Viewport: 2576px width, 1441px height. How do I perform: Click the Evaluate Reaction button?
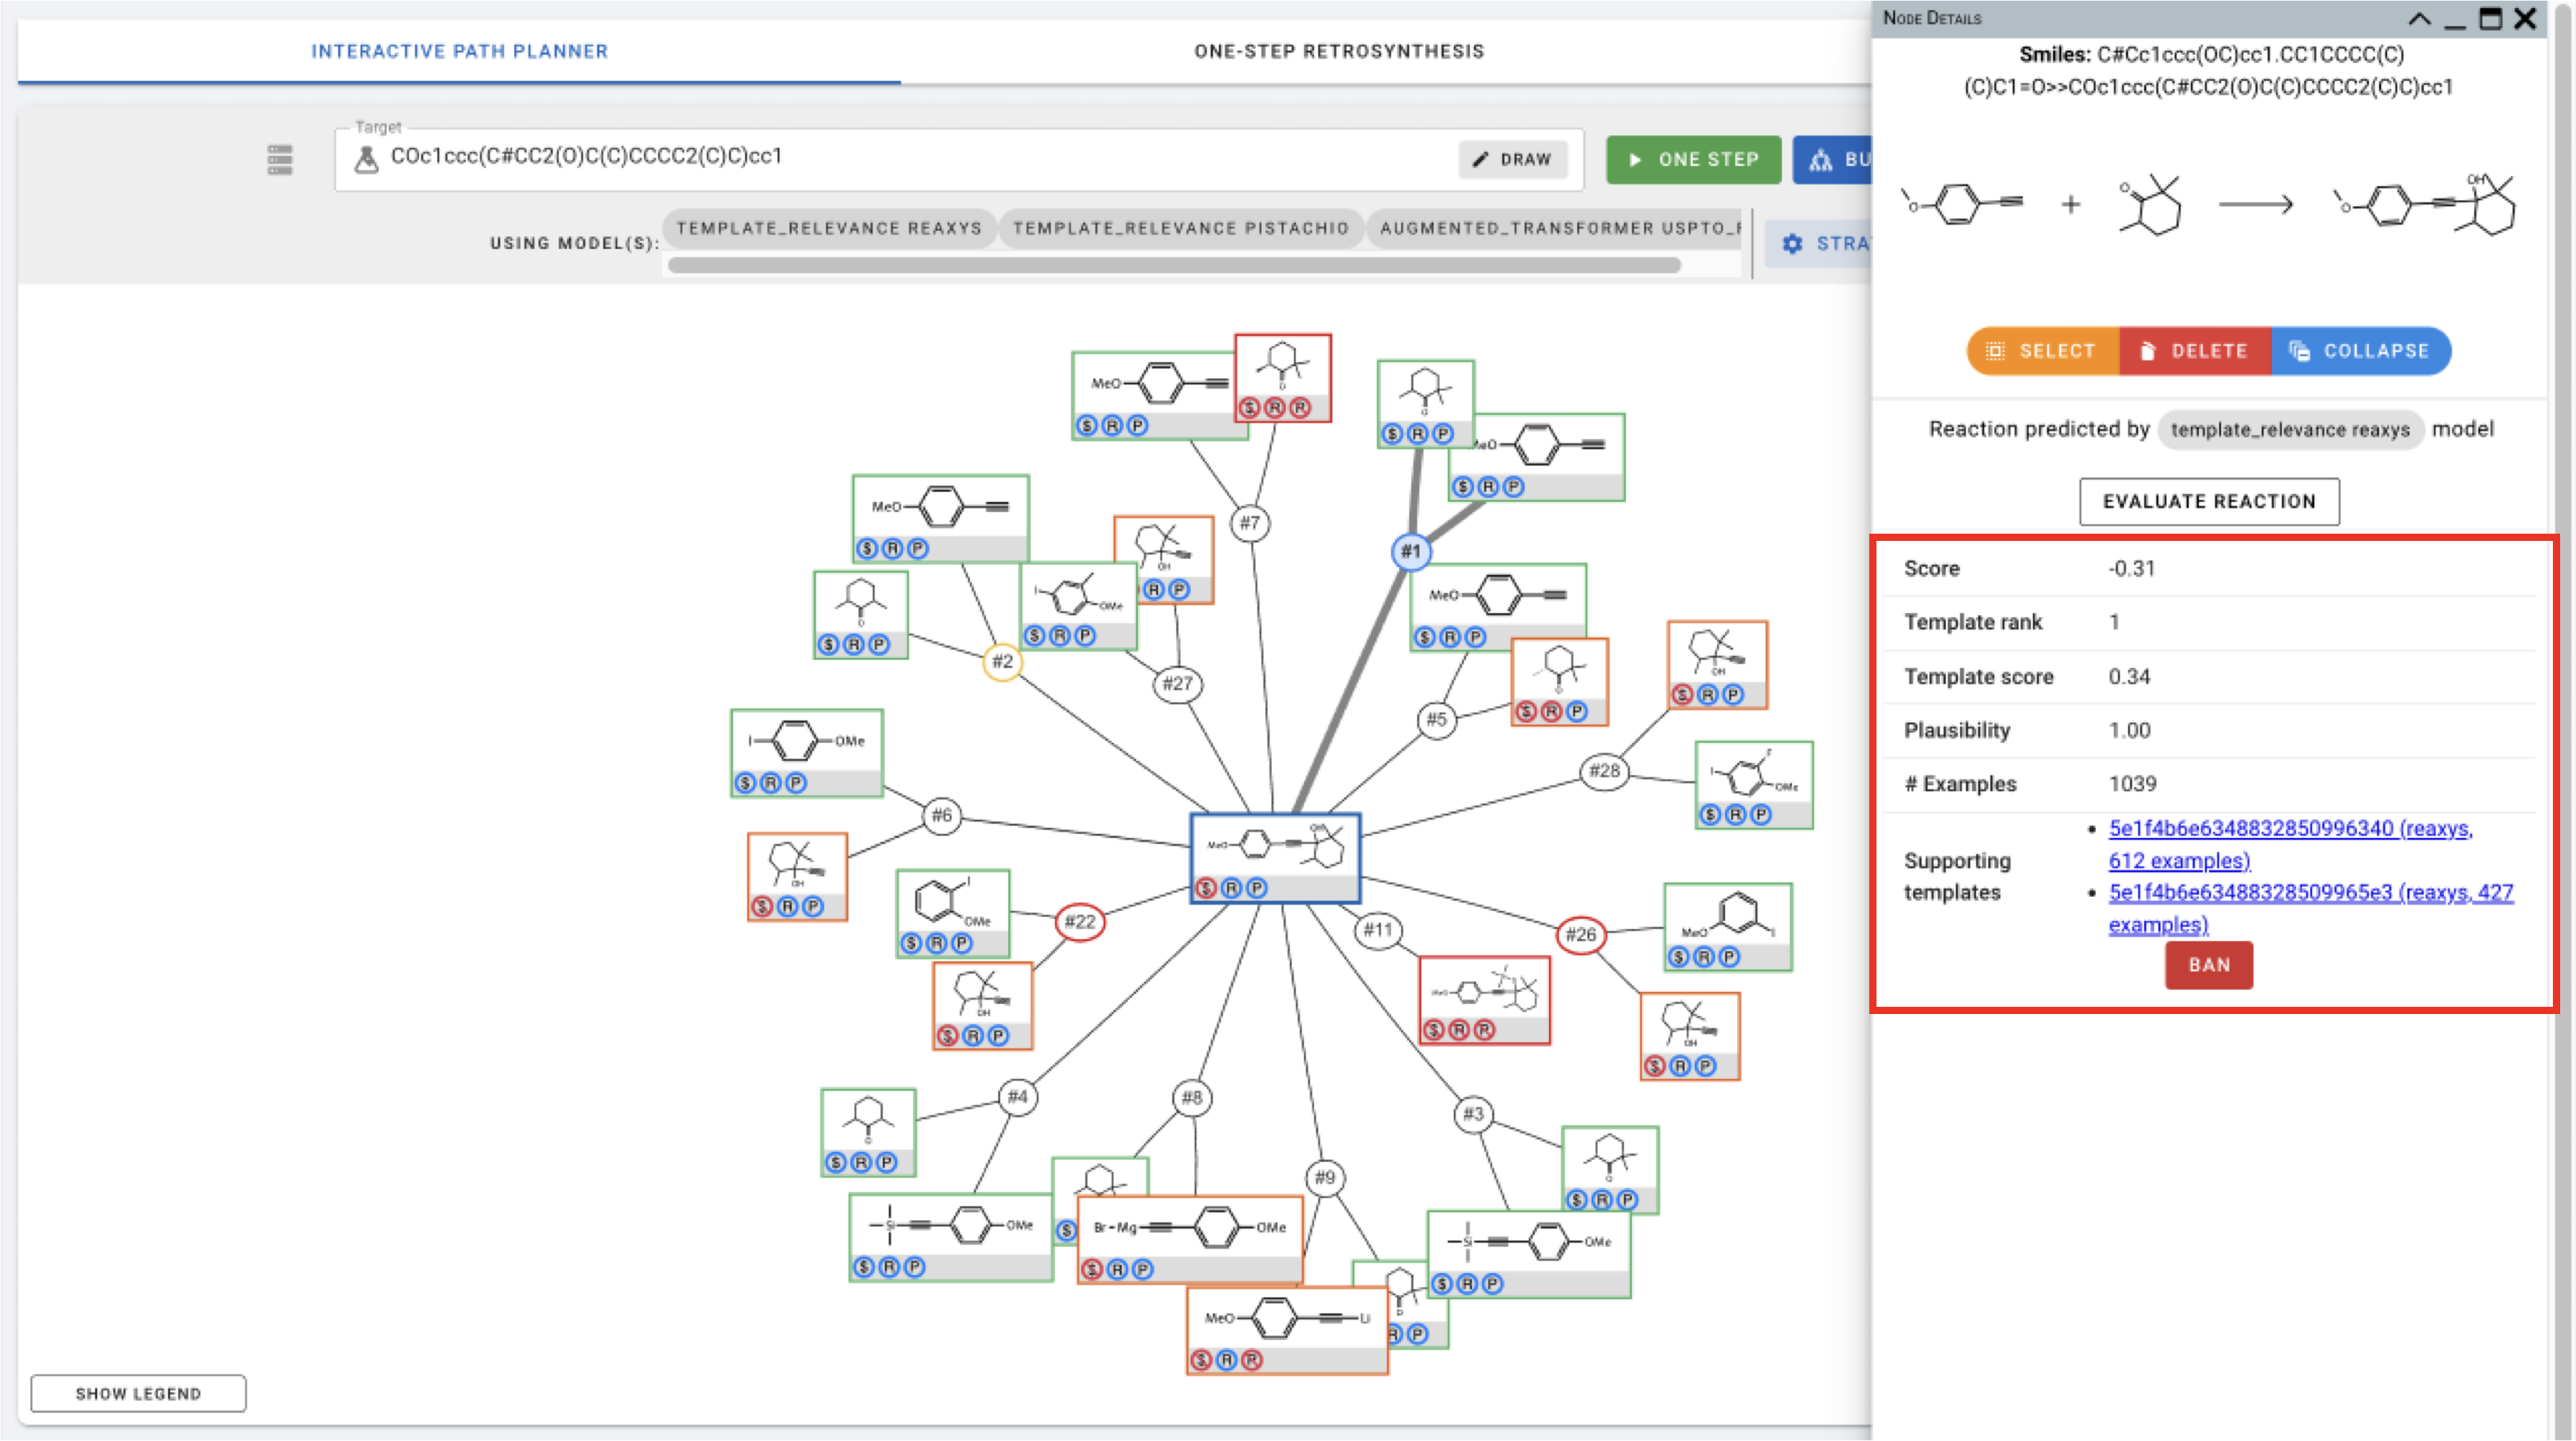pyautogui.click(x=2209, y=501)
